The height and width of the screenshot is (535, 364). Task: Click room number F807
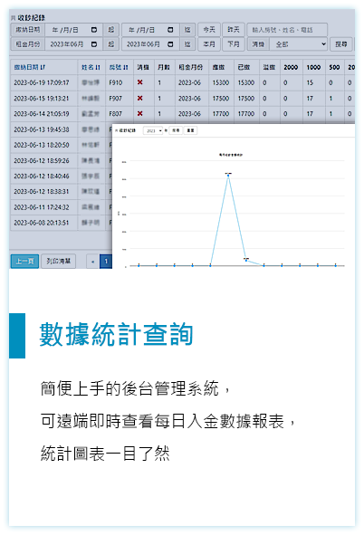click(x=115, y=114)
